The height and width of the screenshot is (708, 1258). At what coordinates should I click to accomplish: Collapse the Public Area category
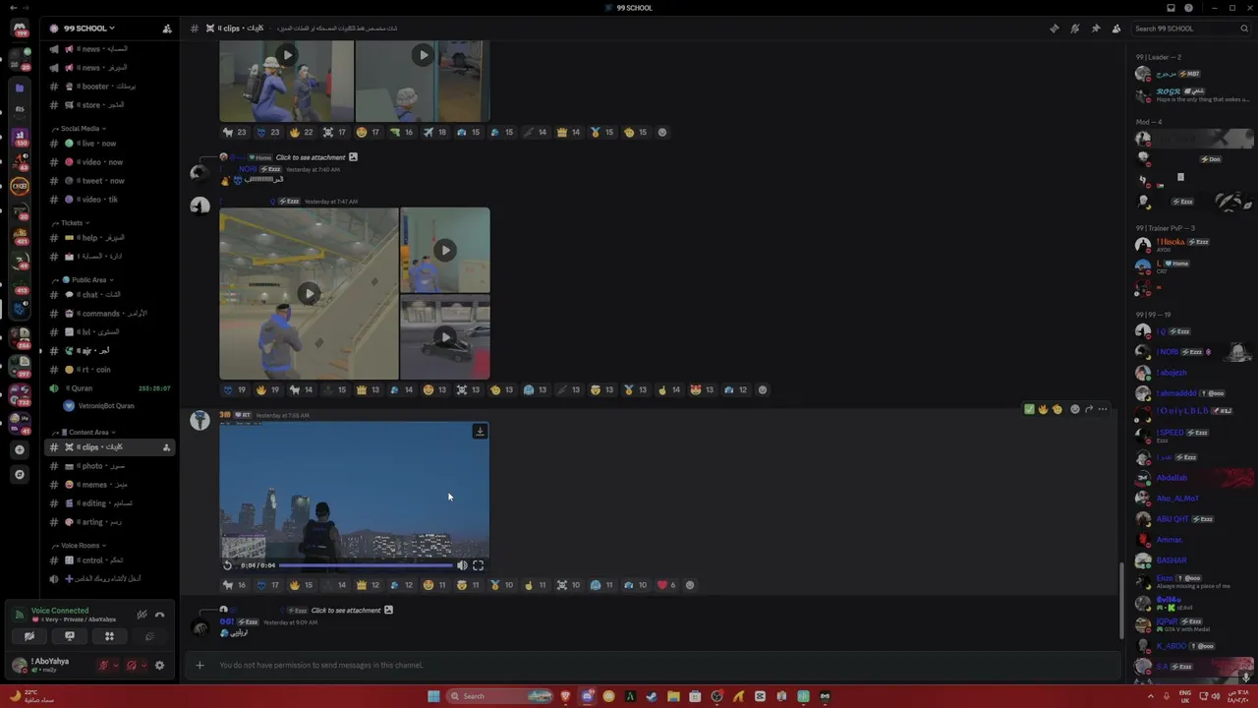coord(86,280)
